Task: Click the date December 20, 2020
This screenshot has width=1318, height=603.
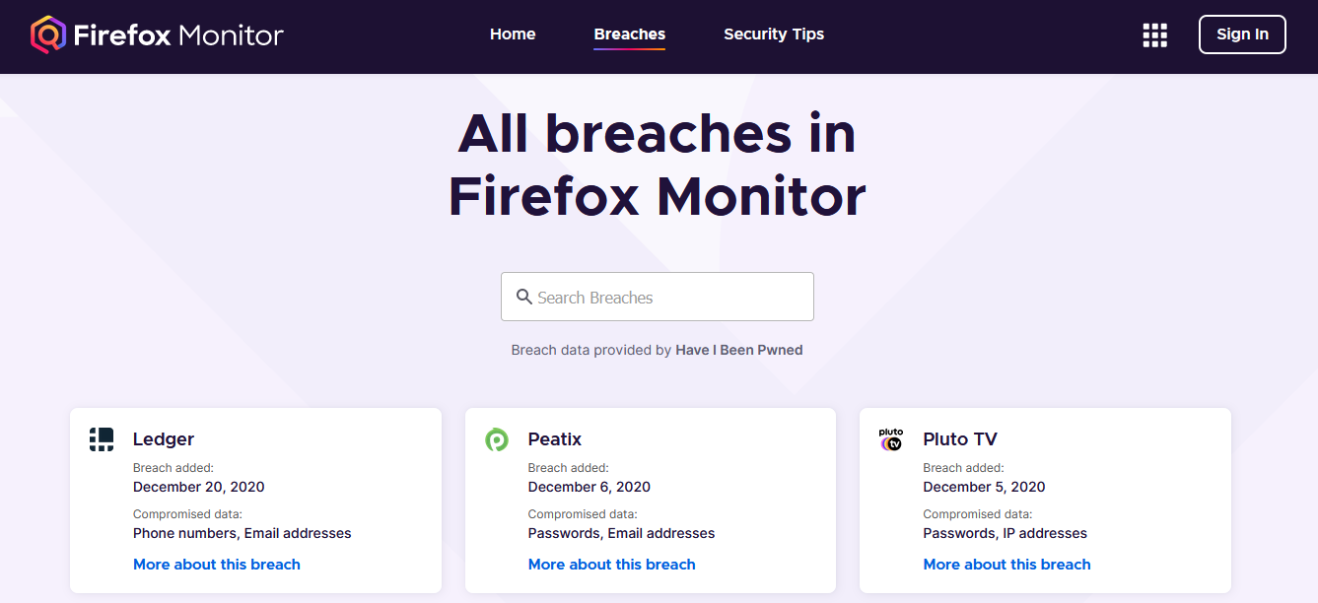Action: 199,487
